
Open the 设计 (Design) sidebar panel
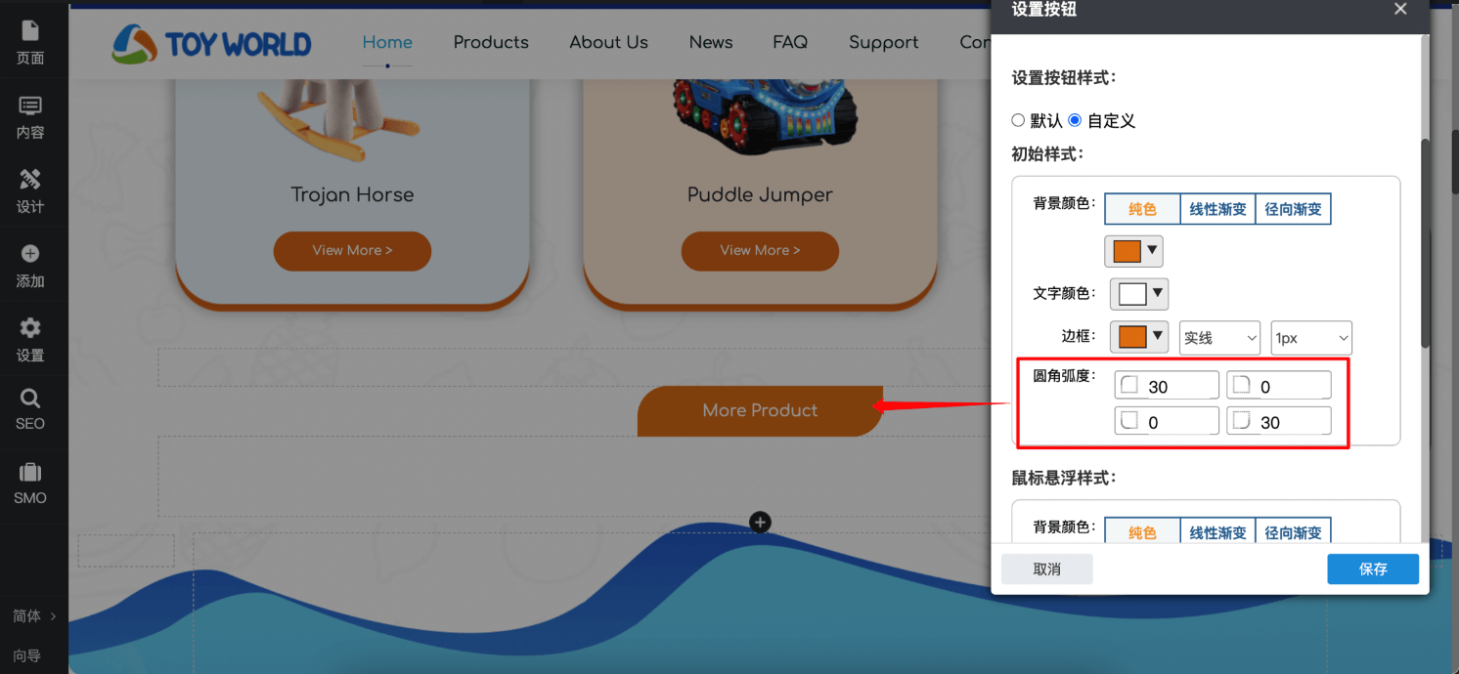coord(32,190)
